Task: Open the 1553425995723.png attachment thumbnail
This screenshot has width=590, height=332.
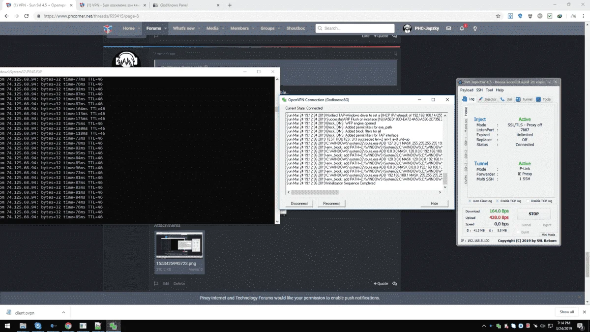Action: (179, 244)
